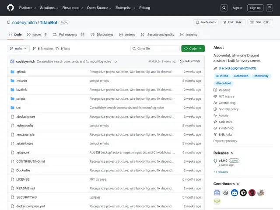Image resolution: width=280 pixels, height=210 pixels.
Task: Star the TitanBot repository
Action: [260, 22]
